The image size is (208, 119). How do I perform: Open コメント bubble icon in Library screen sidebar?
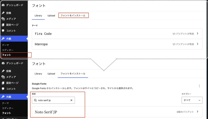3,31
